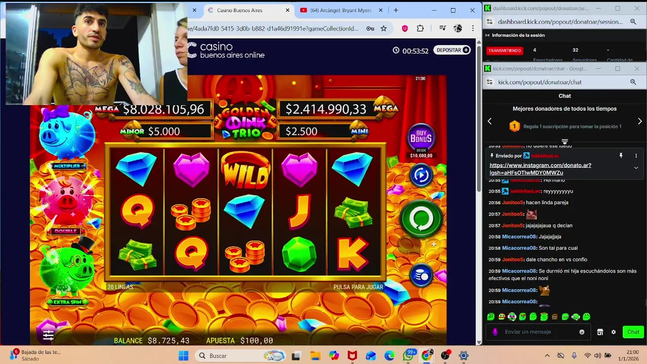Open a new Chrome tab
Screen dimensions: 647x364
tap(396, 10)
